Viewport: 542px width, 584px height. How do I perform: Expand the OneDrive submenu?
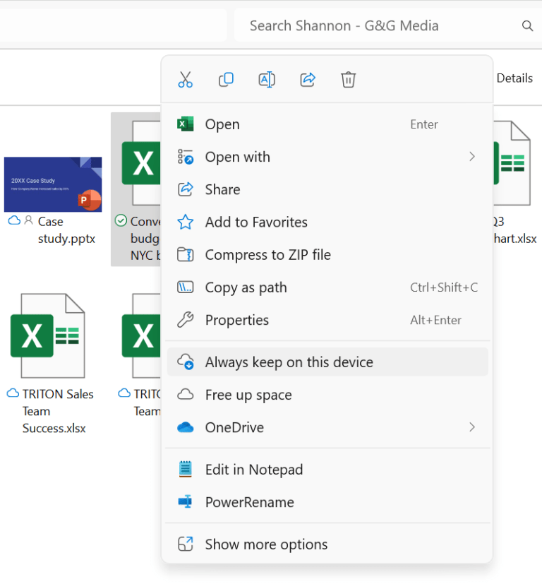(236, 427)
